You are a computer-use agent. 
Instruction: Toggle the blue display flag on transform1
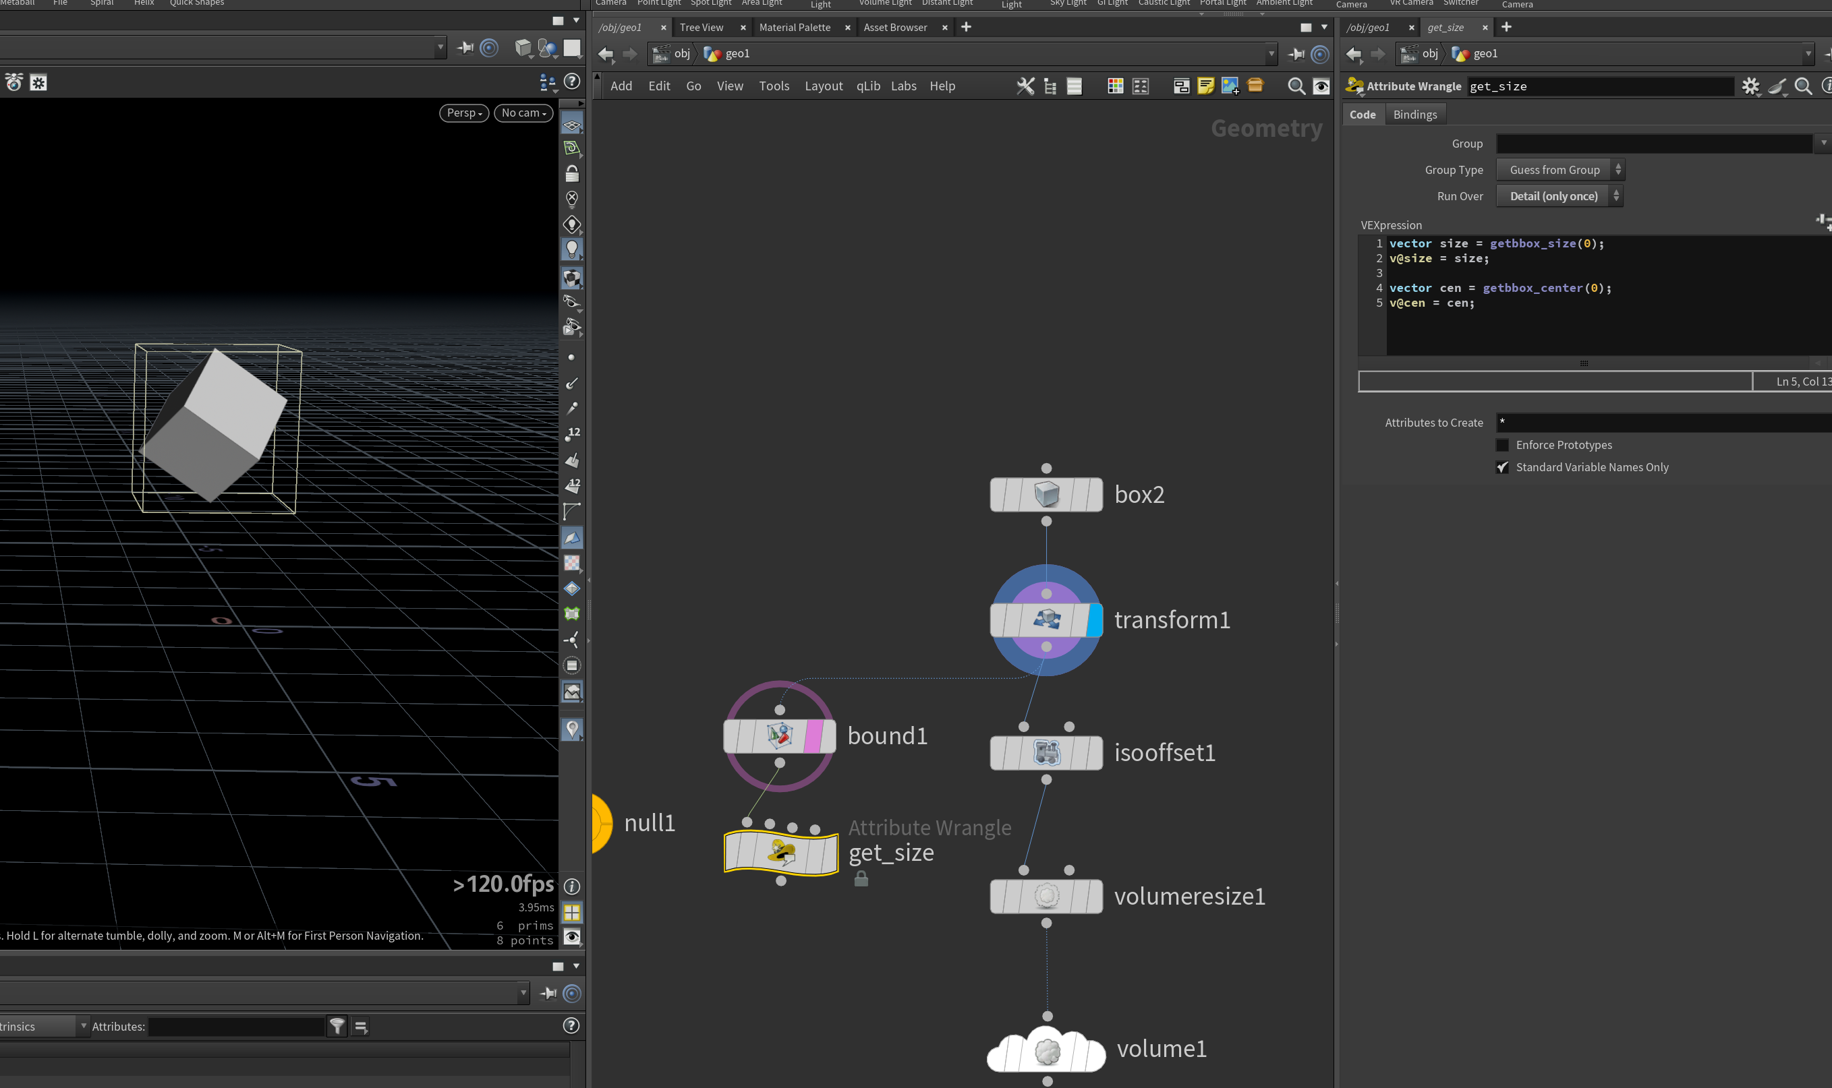(x=1094, y=620)
